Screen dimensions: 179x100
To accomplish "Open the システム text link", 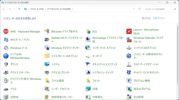I will pyautogui.click(x=55, y=64).
